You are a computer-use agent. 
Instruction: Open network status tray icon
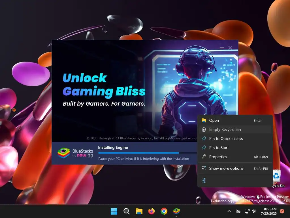(x=247, y=211)
